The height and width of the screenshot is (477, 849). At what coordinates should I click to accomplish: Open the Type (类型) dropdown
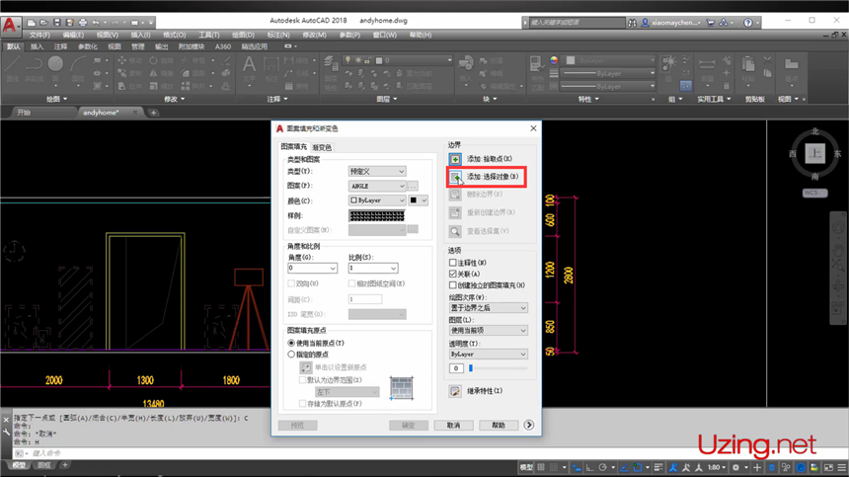377,171
